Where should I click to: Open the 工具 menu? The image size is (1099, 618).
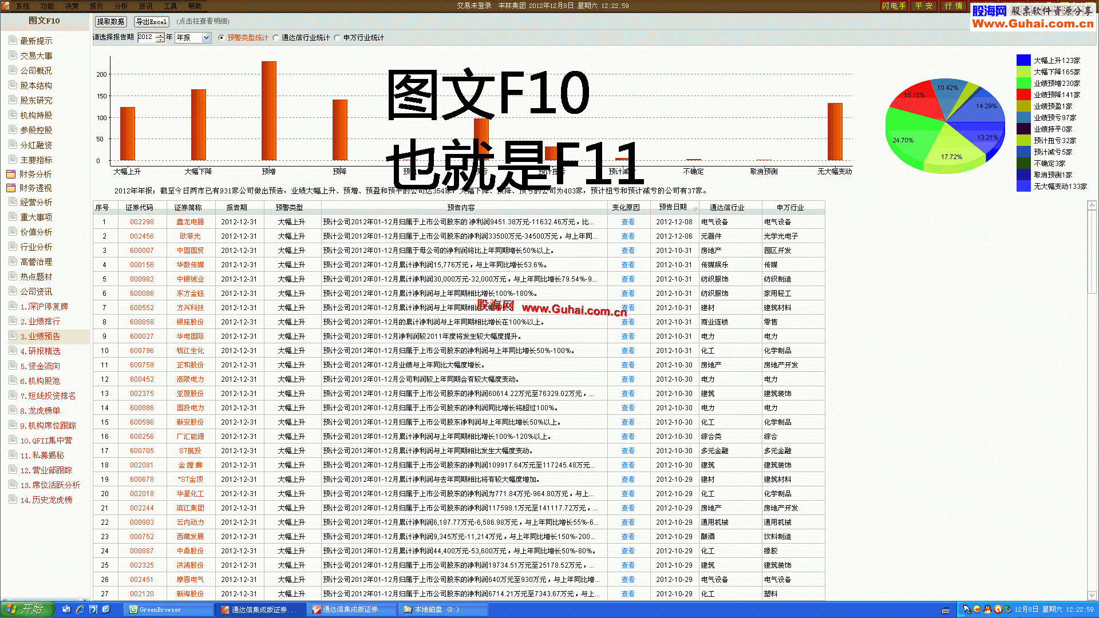point(171,6)
